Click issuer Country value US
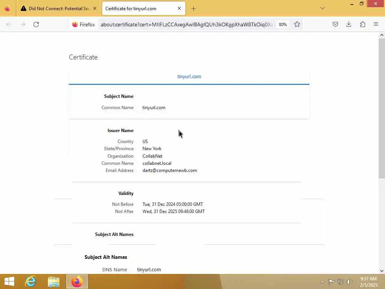Viewport: 385px width, 289px height. click(145, 141)
